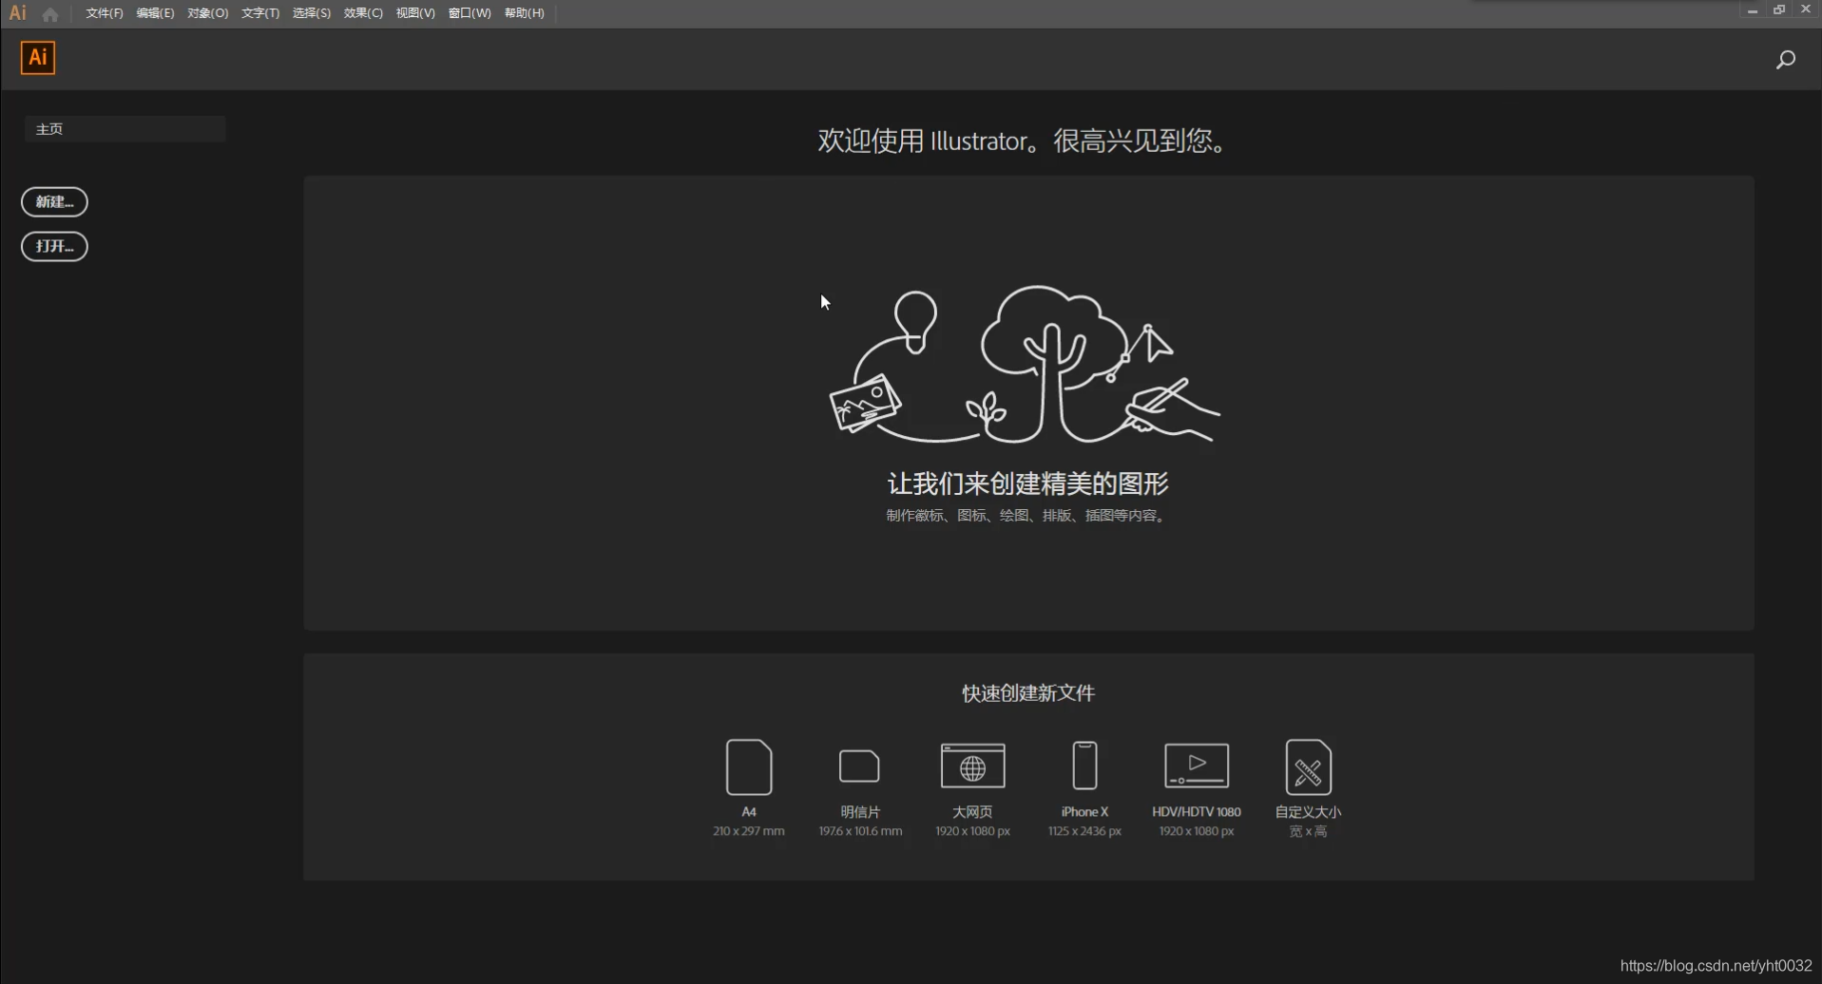This screenshot has width=1822, height=984.
Task: Click the welcome illustration graphic
Action: [x=1025, y=365]
